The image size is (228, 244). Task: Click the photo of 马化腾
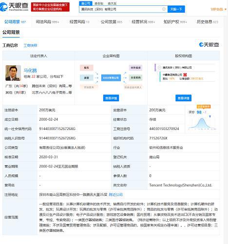[13, 73]
